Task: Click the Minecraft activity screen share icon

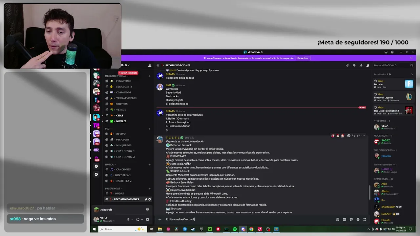Action: 147,210
